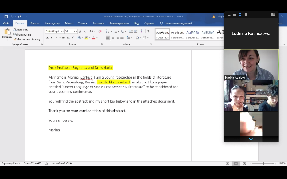Open the Абзац dialog launcher

(151, 44)
